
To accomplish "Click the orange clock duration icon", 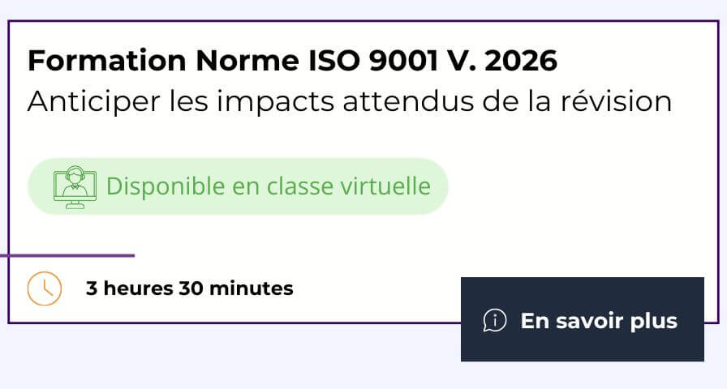I will point(45,288).
